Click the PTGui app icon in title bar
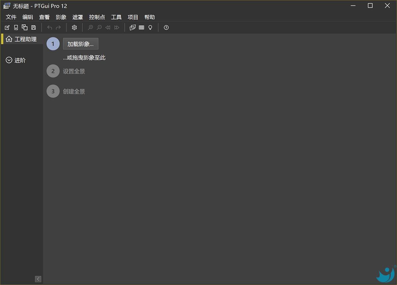This screenshot has width=397, height=285. pyautogui.click(x=7, y=6)
